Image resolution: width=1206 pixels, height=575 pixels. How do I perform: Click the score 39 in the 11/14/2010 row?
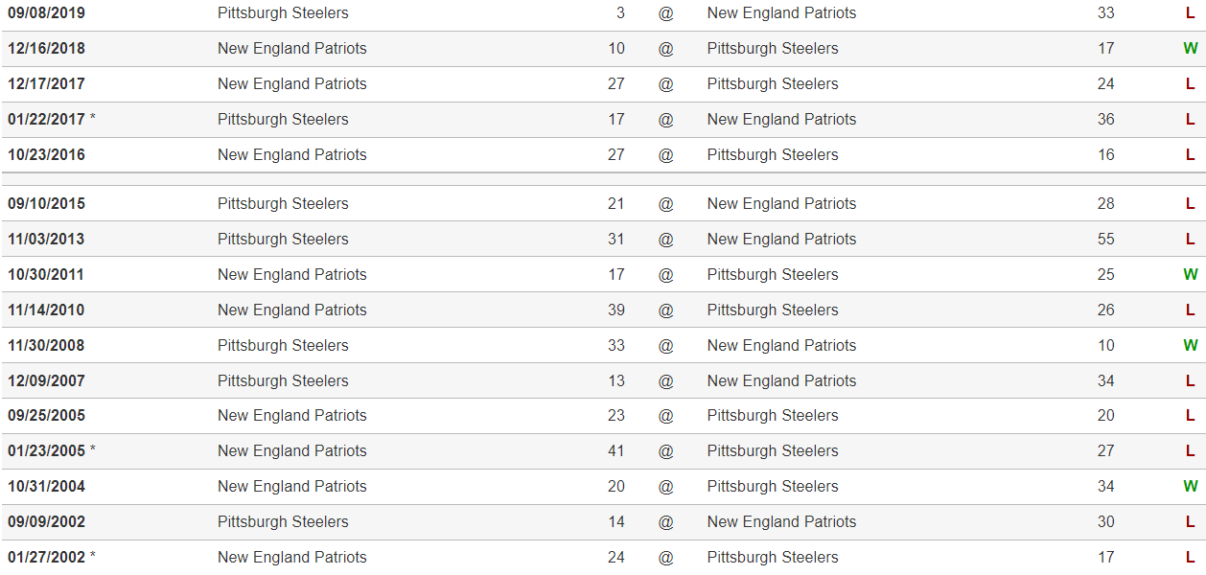pos(615,310)
